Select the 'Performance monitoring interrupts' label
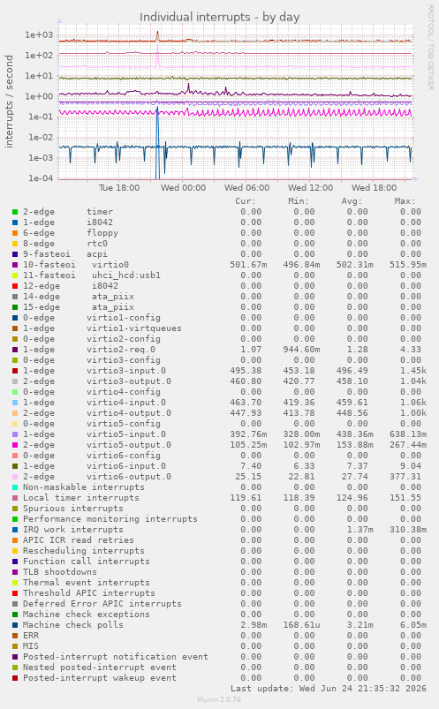Image resolution: width=439 pixels, height=709 pixels. 110,519
